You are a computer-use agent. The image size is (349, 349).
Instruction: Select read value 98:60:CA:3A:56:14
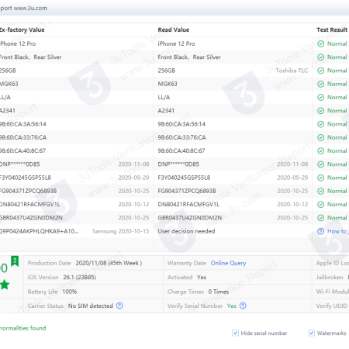pos(181,124)
